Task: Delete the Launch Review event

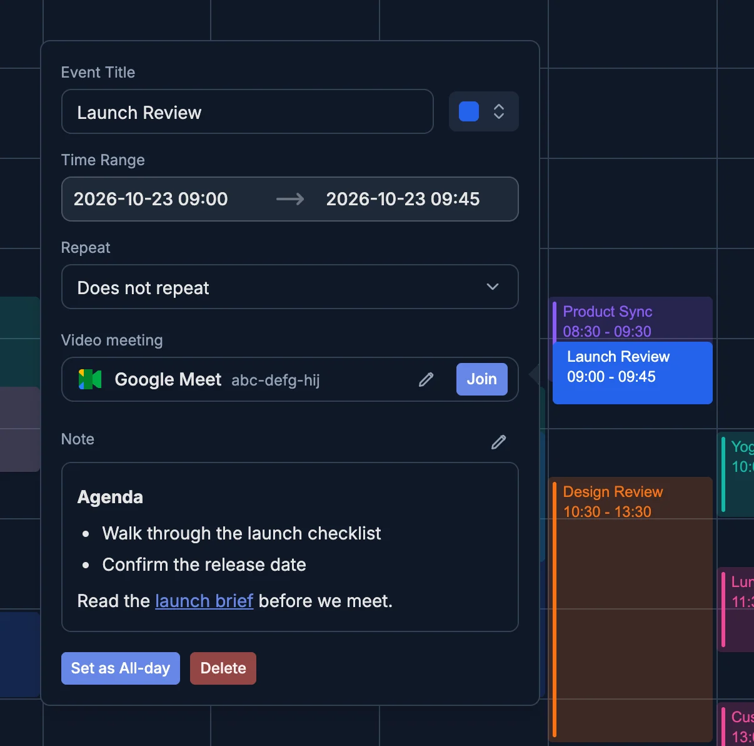Action: [x=223, y=668]
